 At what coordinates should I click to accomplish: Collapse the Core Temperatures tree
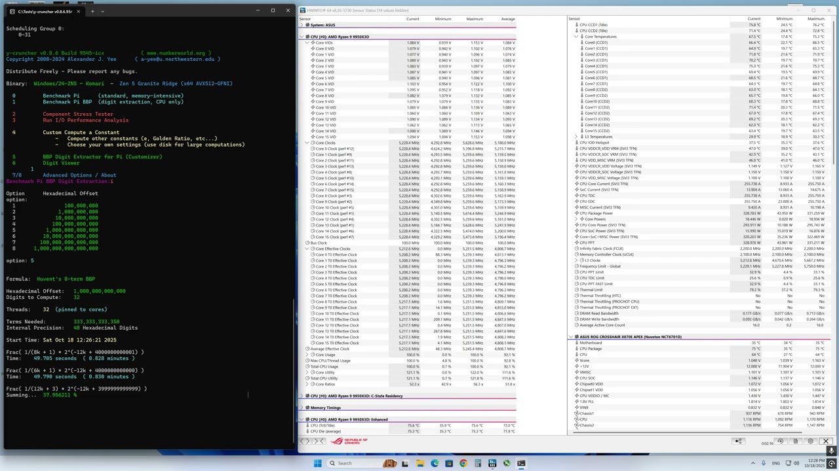point(576,37)
